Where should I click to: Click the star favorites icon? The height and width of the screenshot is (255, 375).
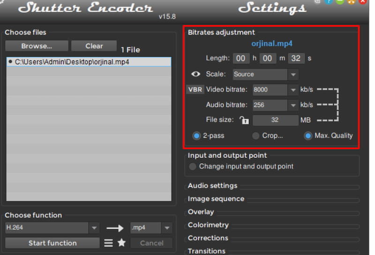(x=121, y=242)
